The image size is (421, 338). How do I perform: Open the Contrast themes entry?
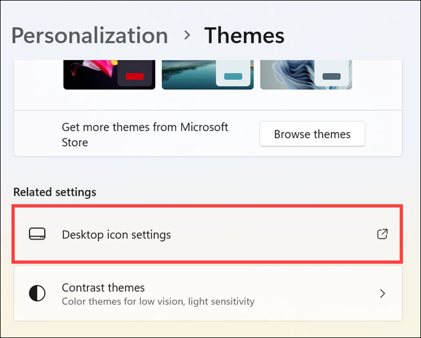103,288
